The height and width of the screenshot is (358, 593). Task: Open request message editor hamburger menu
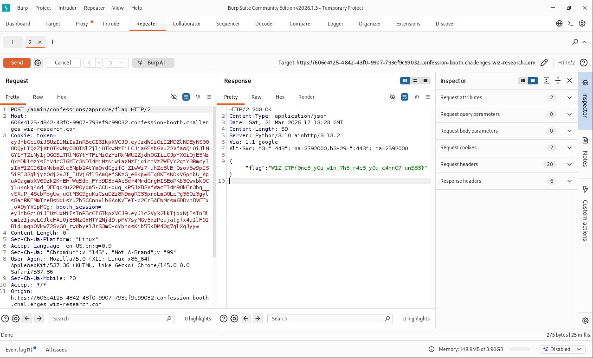click(x=209, y=97)
